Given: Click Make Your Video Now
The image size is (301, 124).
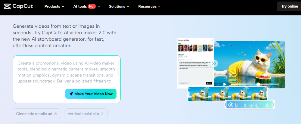Looking at the screenshot, I should click(91, 94).
